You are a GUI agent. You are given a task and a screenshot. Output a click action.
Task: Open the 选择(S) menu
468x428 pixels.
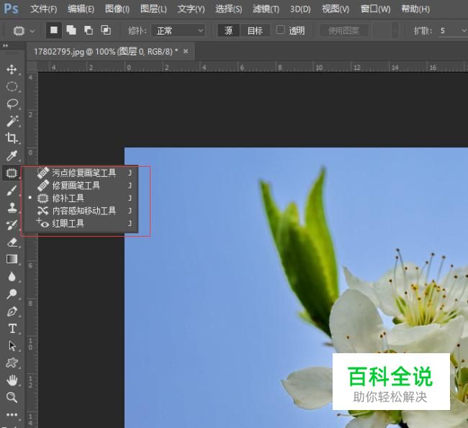tap(229, 9)
